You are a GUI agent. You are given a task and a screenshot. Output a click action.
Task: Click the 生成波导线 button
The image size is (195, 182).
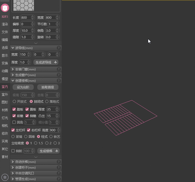click(x=46, y=62)
